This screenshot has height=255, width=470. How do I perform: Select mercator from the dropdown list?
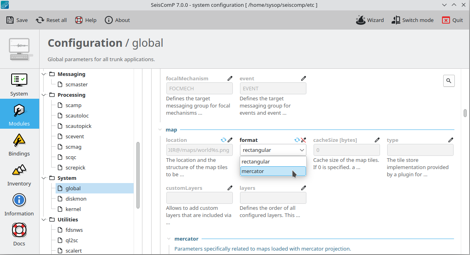(x=273, y=171)
